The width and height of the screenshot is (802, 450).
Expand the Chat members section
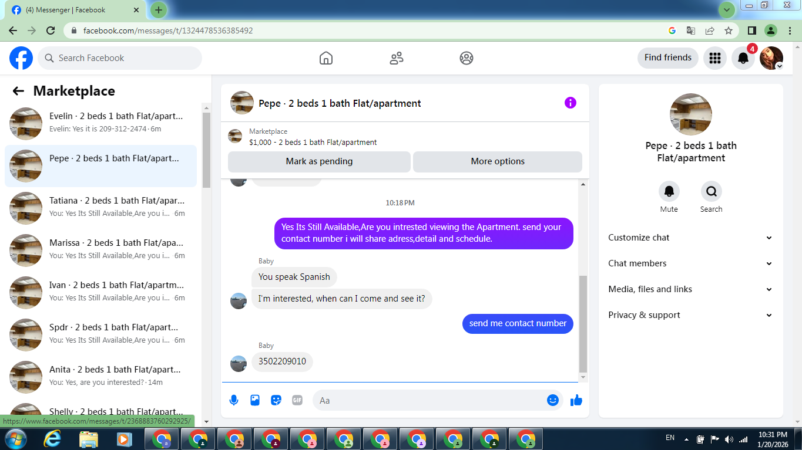(691, 263)
